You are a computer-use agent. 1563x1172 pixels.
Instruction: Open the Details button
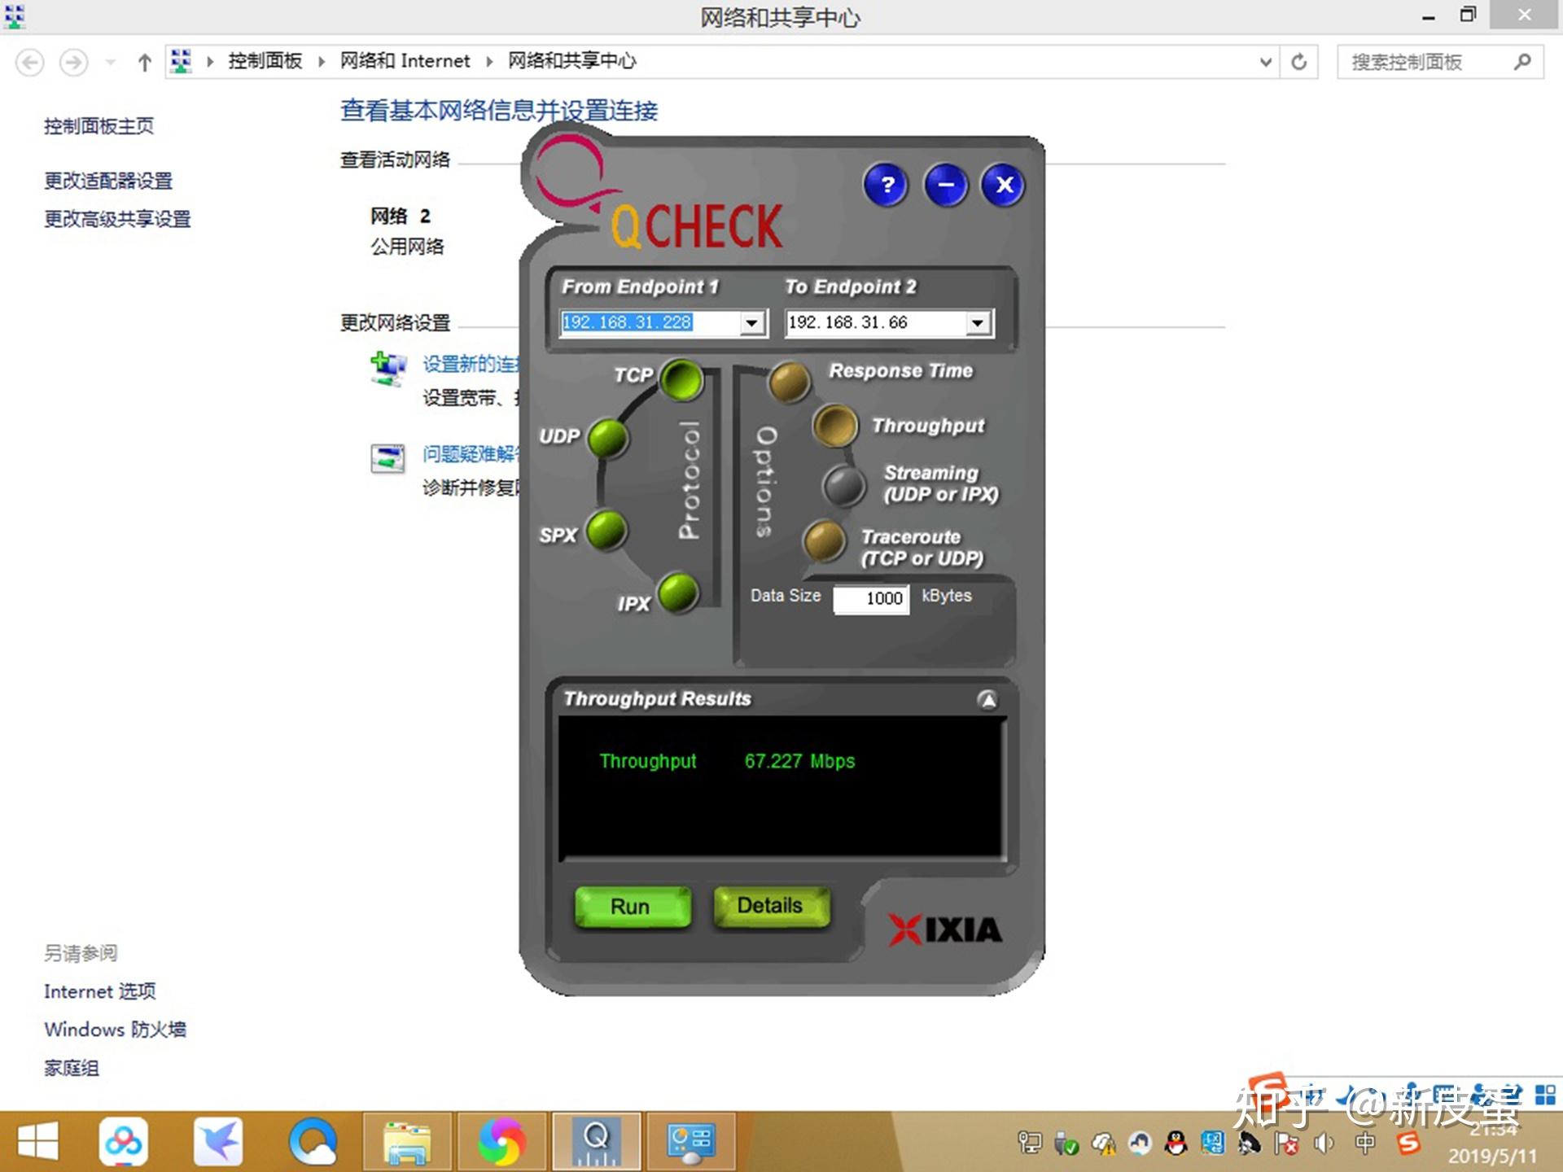770,906
